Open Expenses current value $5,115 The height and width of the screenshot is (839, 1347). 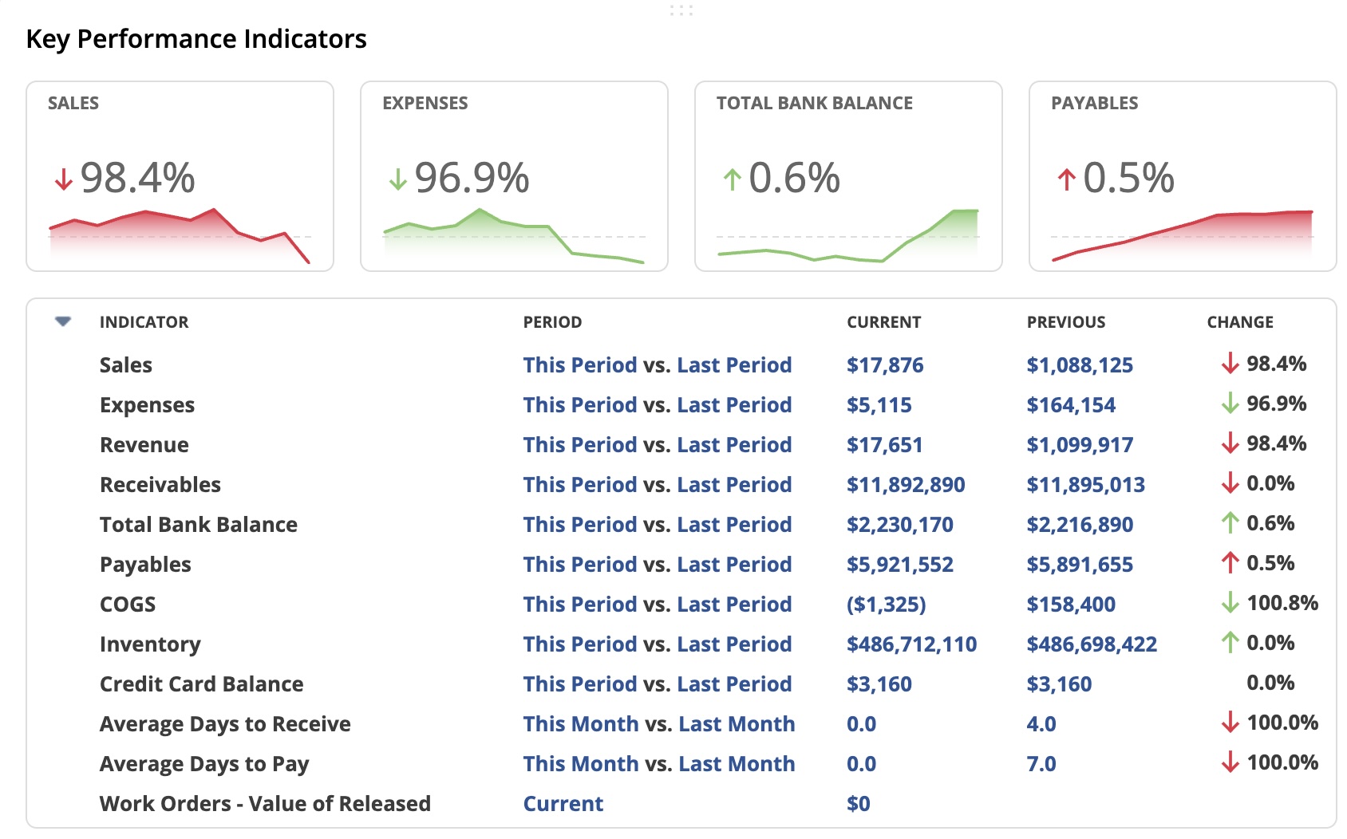(x=879, y=405)
